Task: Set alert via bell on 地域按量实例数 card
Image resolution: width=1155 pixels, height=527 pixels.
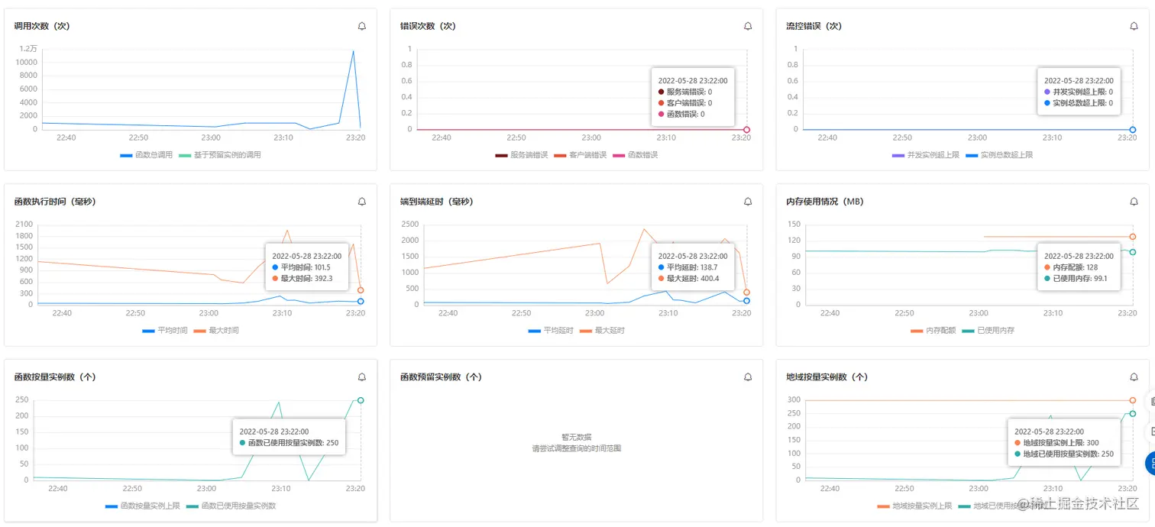Action: [x=1134, y=377]
